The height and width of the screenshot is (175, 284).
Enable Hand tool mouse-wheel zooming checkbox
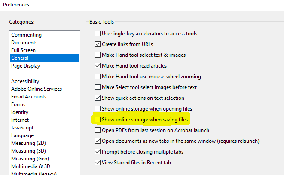pyautogui.click(x=98, y=77)
